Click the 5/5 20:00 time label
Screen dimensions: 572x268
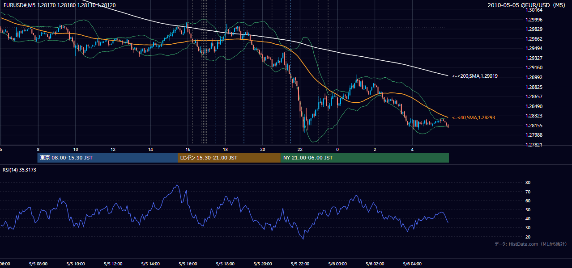(x=263, y=264)
